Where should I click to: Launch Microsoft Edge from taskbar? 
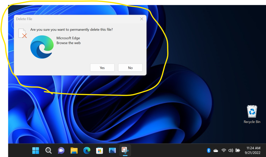[x=87, y=151]
